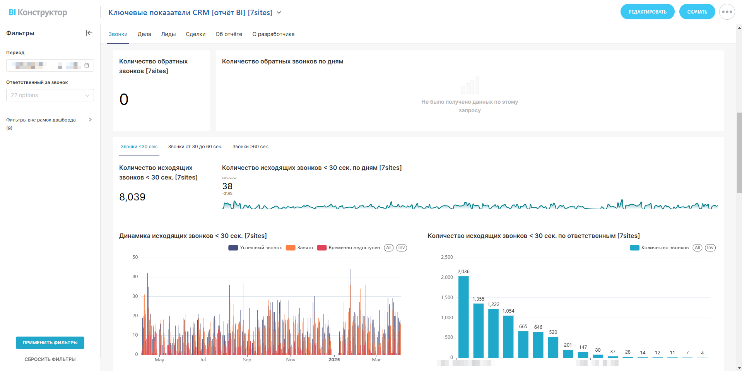The height and width of the screenshot is (371, 742).
Task: Toggle the Занято legend series
Action: (x=300, y=248)
